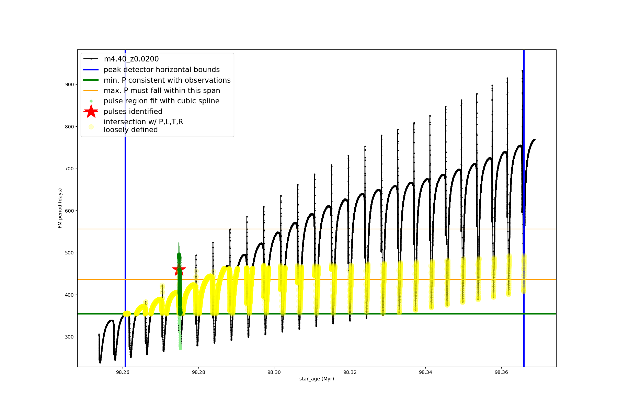Screen dimensions: 618x412
Task: Click the black line sample for m4.40_z0.0200
Action: 91,59
